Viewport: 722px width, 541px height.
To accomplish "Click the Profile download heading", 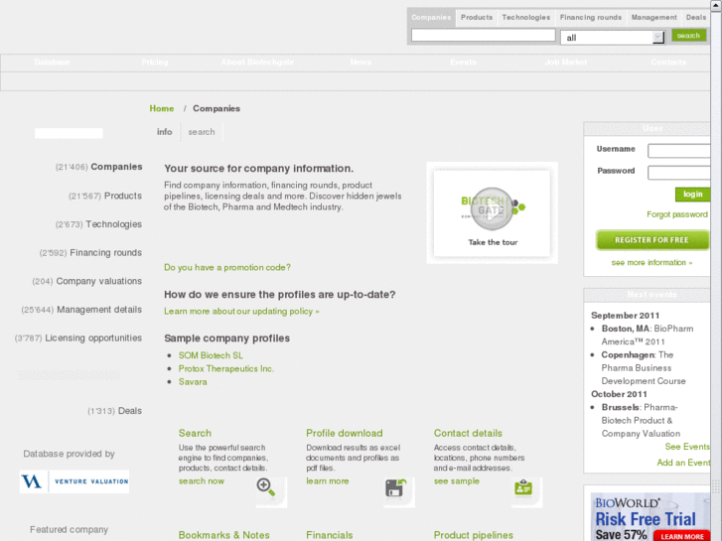I will (x=345, y=433).
